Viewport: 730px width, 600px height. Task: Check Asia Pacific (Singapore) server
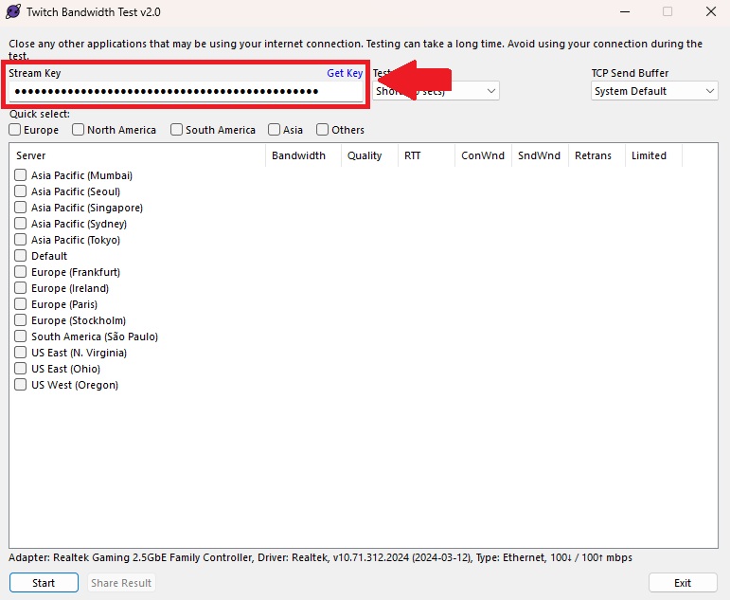point(21,208)
